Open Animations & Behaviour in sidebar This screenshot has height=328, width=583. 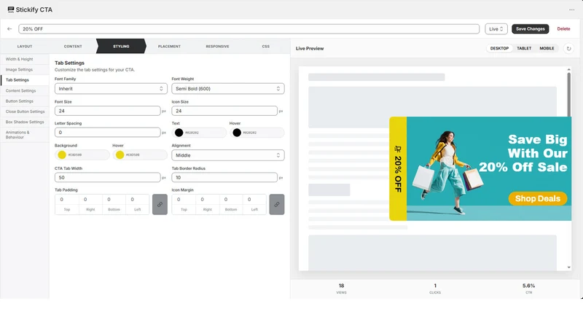pyautogui.click(x=25, y=135)
